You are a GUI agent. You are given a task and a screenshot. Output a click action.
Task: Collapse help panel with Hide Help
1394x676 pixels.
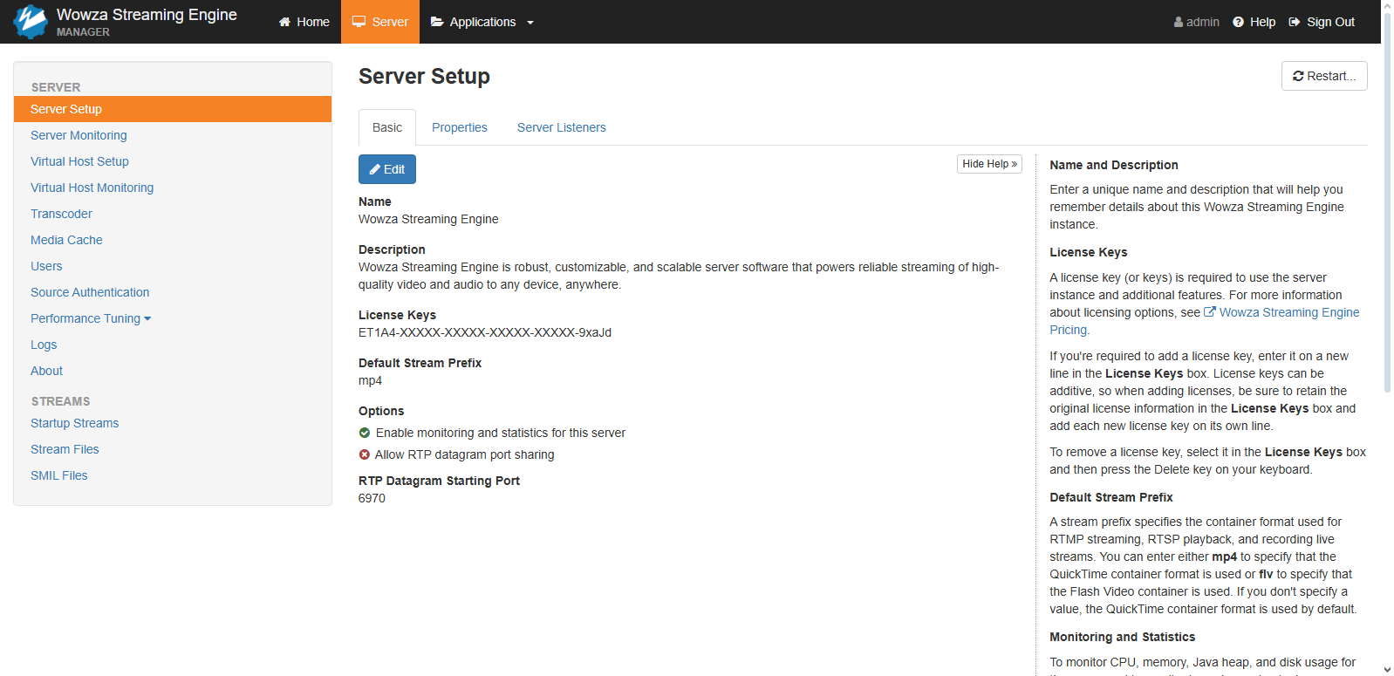[989, 164]
